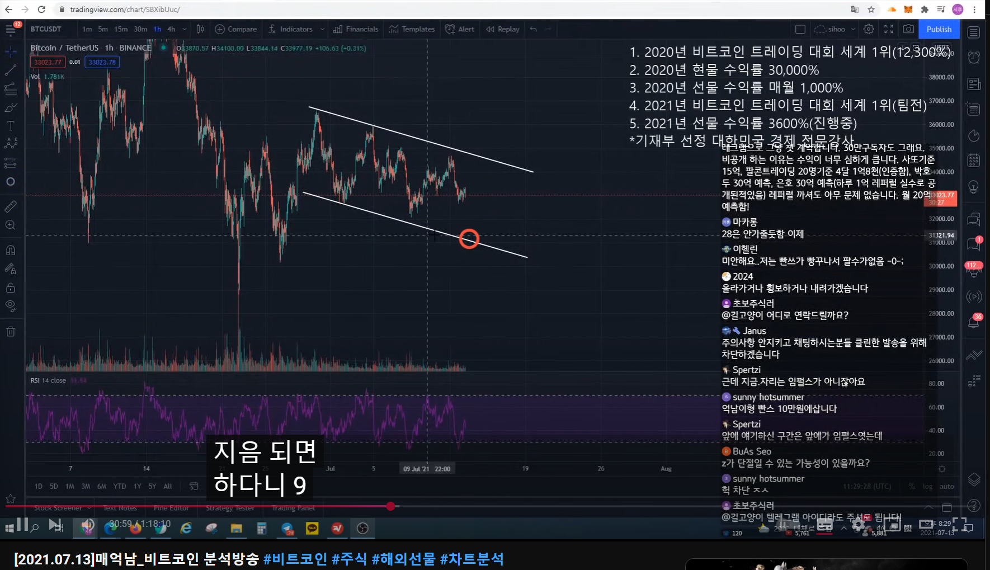The width and height of the screenshot is (990, 570).
Task: Toggle stay in drawing mode
Action: tap(11, 269)
